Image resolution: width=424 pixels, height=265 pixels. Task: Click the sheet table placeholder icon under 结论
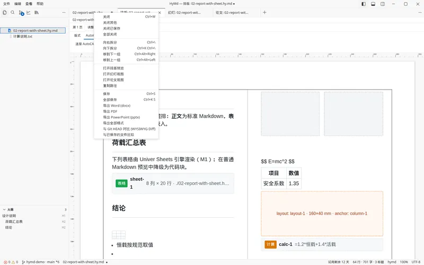tap(119, 235)
